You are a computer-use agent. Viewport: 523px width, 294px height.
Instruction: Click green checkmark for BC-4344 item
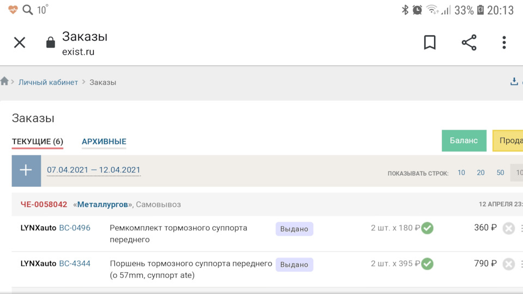point(427,264)
